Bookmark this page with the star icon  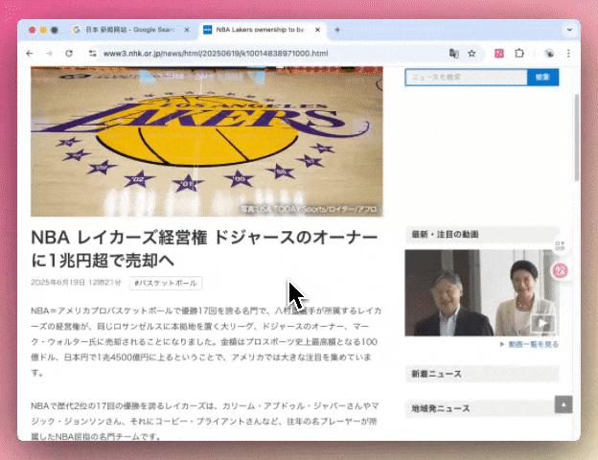[x=471, y=54]
